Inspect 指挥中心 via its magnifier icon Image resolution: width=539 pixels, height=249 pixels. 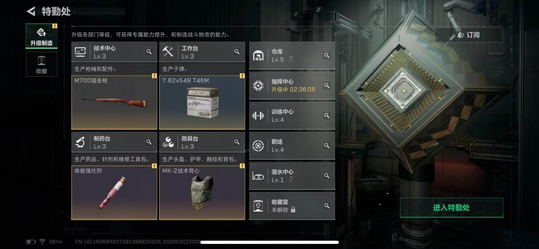pos(327,85)
